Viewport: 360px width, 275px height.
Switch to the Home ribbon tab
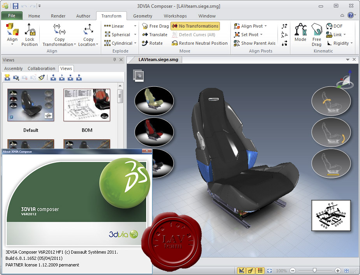(x=34, y=16)
